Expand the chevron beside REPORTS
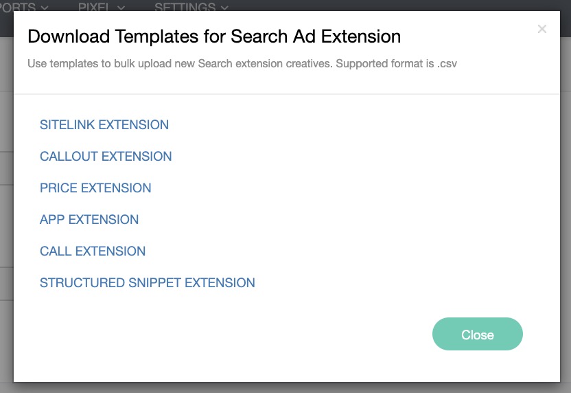The width and height of the screenshot is (571, 393). 45,8
